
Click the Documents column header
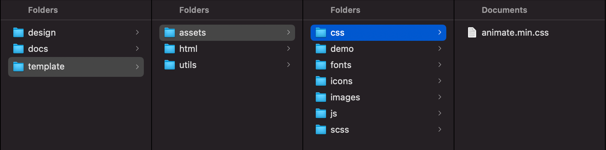coord(504,10)
